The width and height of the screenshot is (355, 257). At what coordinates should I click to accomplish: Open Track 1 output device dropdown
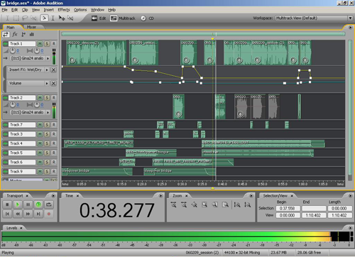[48, 58]
